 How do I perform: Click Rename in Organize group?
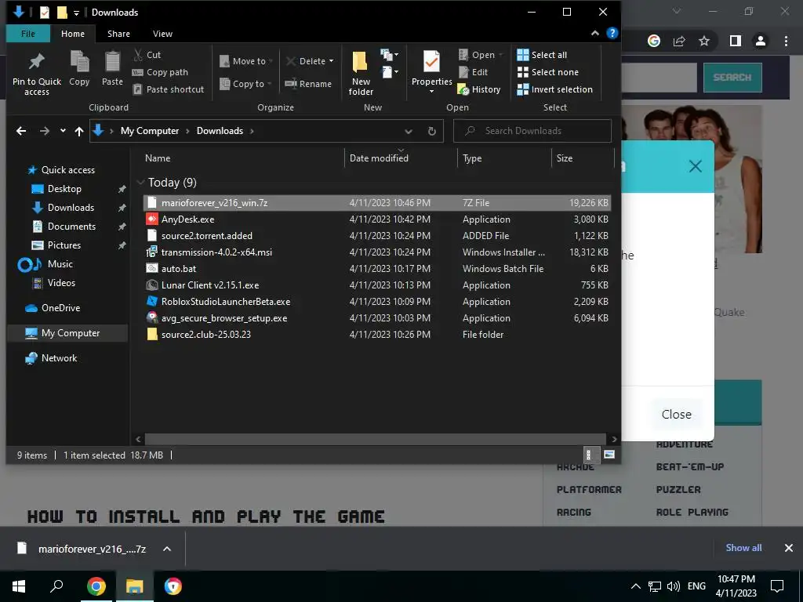(x=308, y=84)
